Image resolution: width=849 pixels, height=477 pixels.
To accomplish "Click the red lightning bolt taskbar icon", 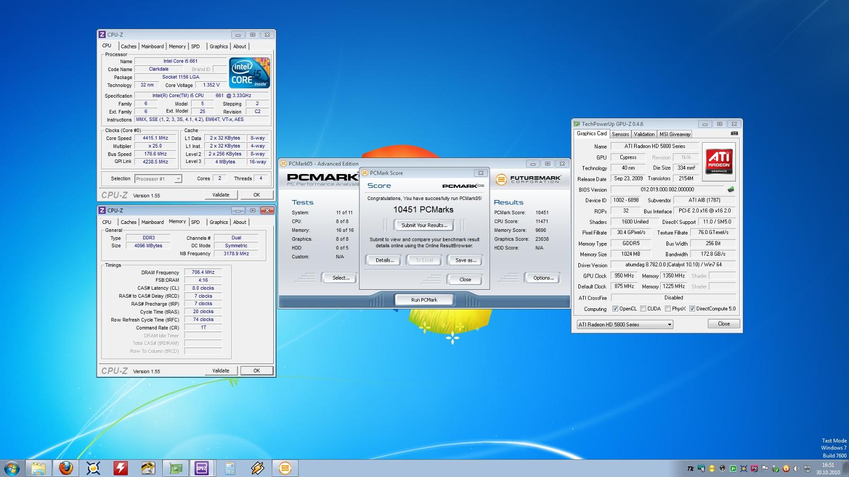I will (x=121, y=468).
